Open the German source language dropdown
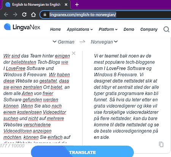The width and height of the screenshot is (171, 157). click(63, 42)
